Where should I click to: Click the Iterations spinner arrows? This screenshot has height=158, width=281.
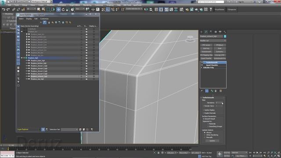pos(223,103)
